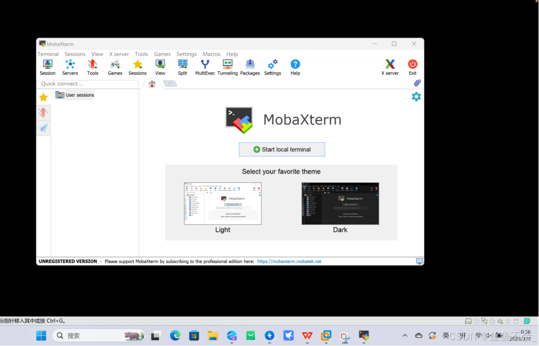Choose the Dark theme thumbnail
Image resolution: width=539 pixels, height=346 pixels.
tap(340, 204)
